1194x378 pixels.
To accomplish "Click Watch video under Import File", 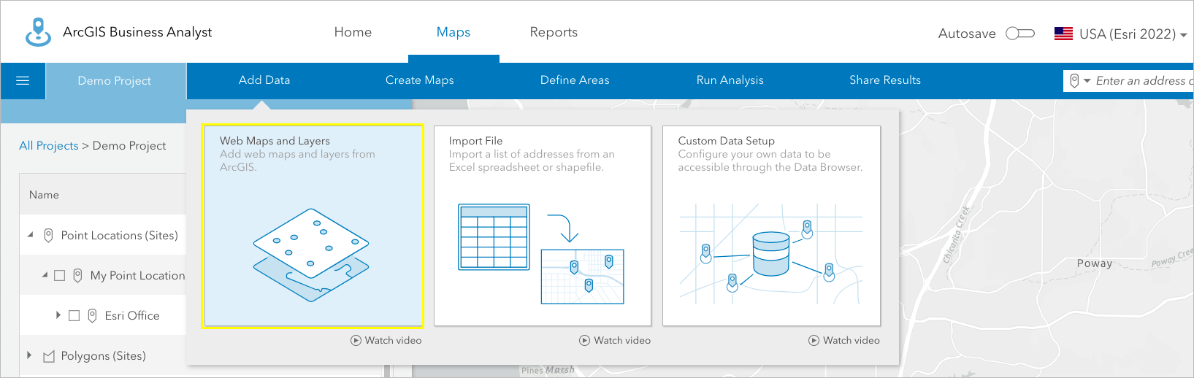I will 622,340.
